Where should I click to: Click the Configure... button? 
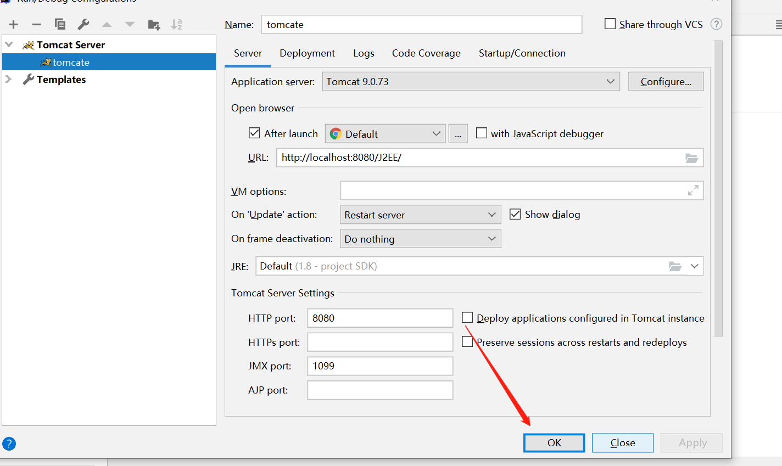point(666,81)
